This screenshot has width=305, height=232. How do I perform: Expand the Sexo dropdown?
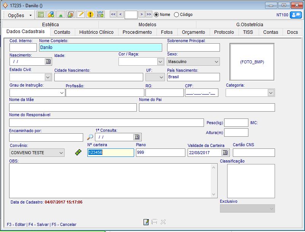pyautogui.click(x=217, y=62)
